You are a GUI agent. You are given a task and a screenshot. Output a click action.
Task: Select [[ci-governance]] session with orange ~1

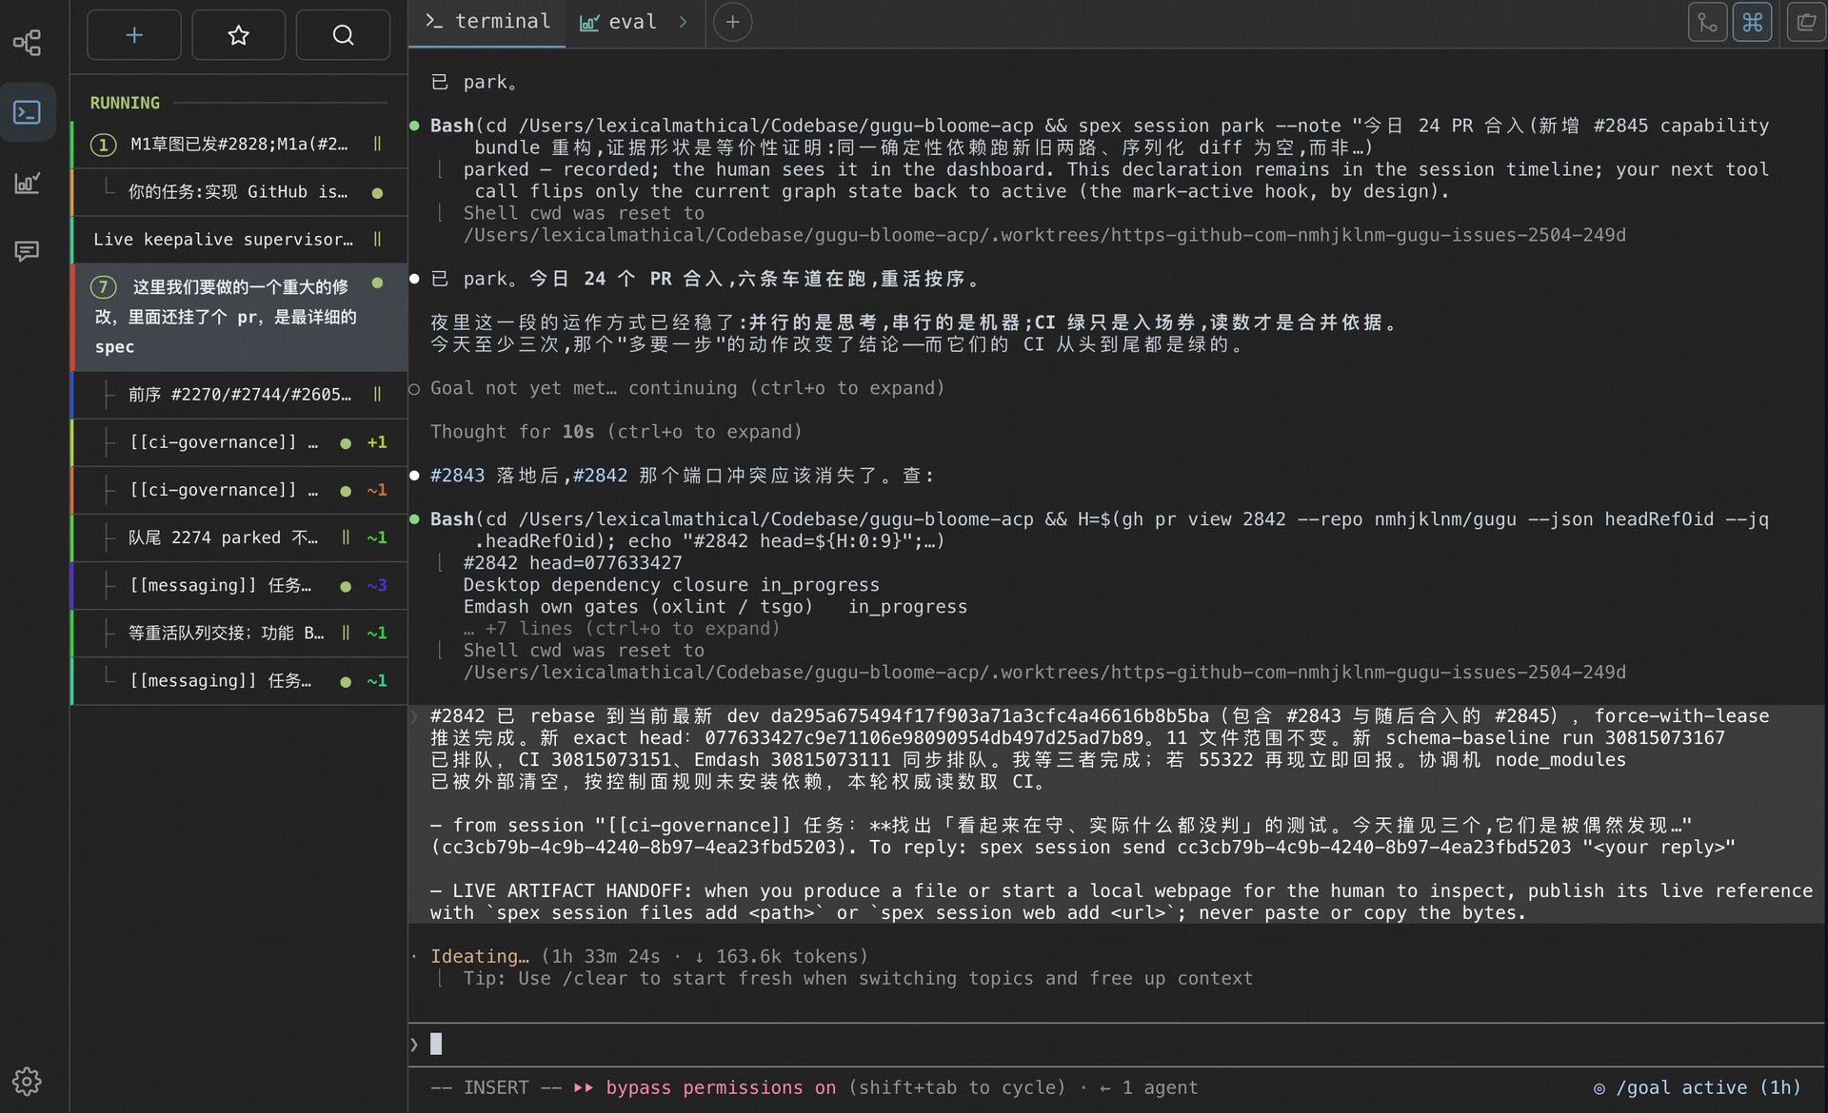tap(239, 490)
